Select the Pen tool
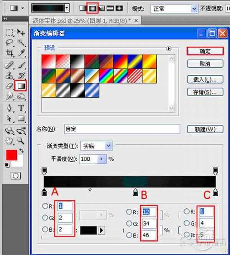 pos(9,108)
